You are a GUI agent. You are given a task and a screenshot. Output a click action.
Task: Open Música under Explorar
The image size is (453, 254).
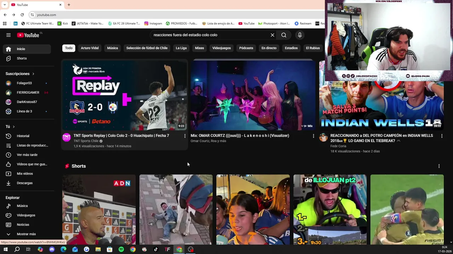click(x=27, y=206)
